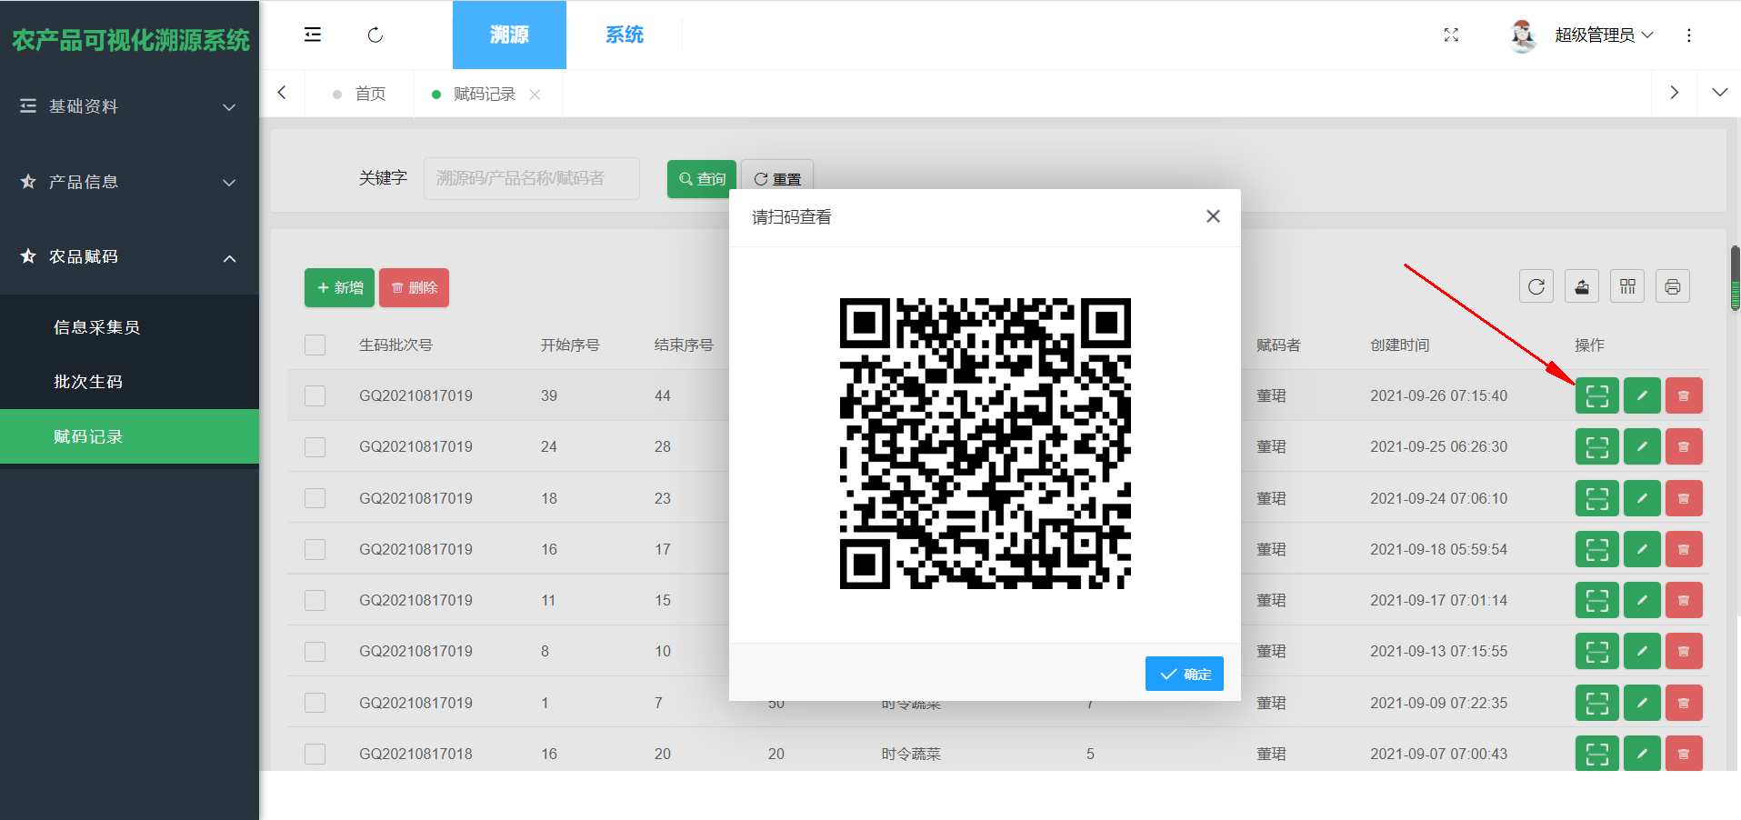Collapse the sidebar with the menu fold icon
1741x820 pixels.
(x=313, y=35)
